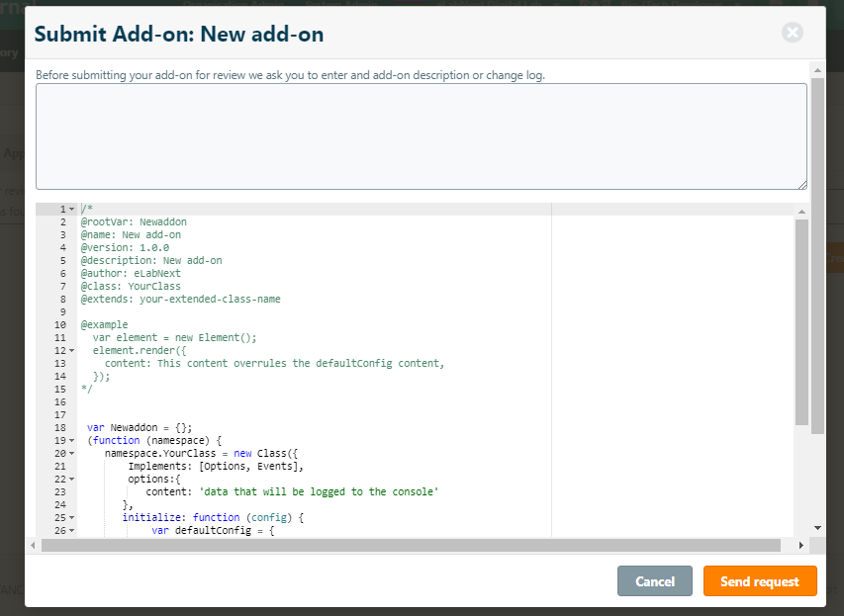The height and width of the screenshot is (616, 844).
Task: Collapse the defaultConfig block at line 26
Action: (x=71, y=530)
